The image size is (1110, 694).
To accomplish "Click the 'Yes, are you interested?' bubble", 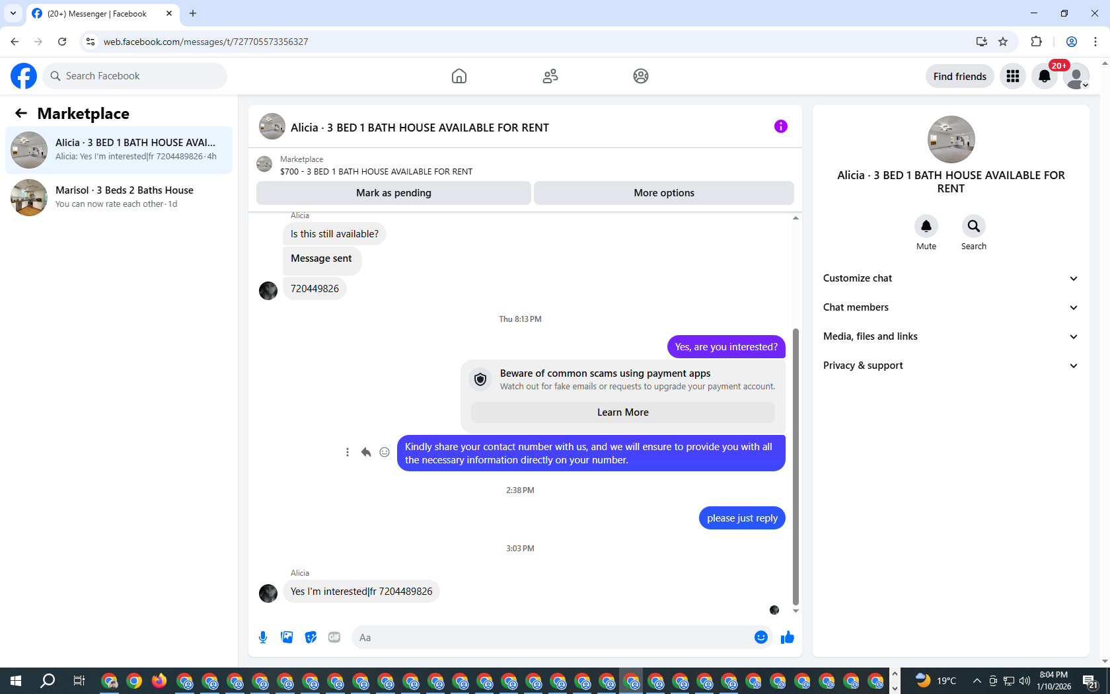I will 726,347.
